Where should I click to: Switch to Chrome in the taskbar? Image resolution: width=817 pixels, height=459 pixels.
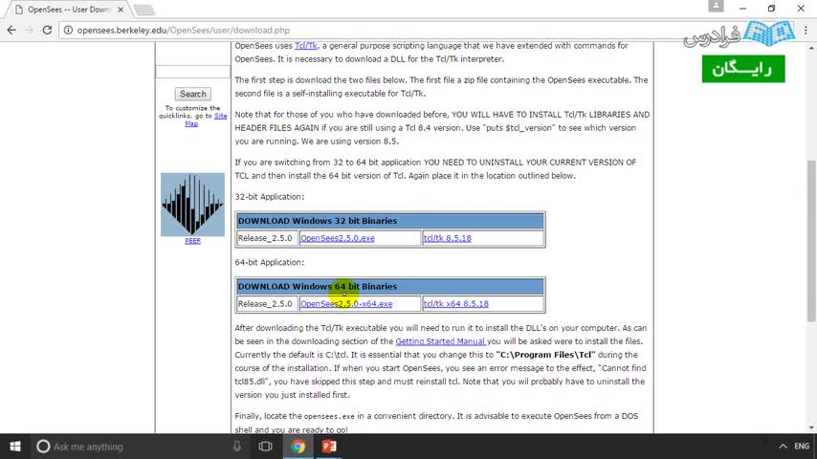point(298,447)
